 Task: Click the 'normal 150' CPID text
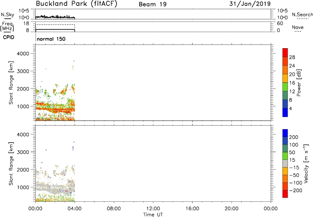pos(51,39)
